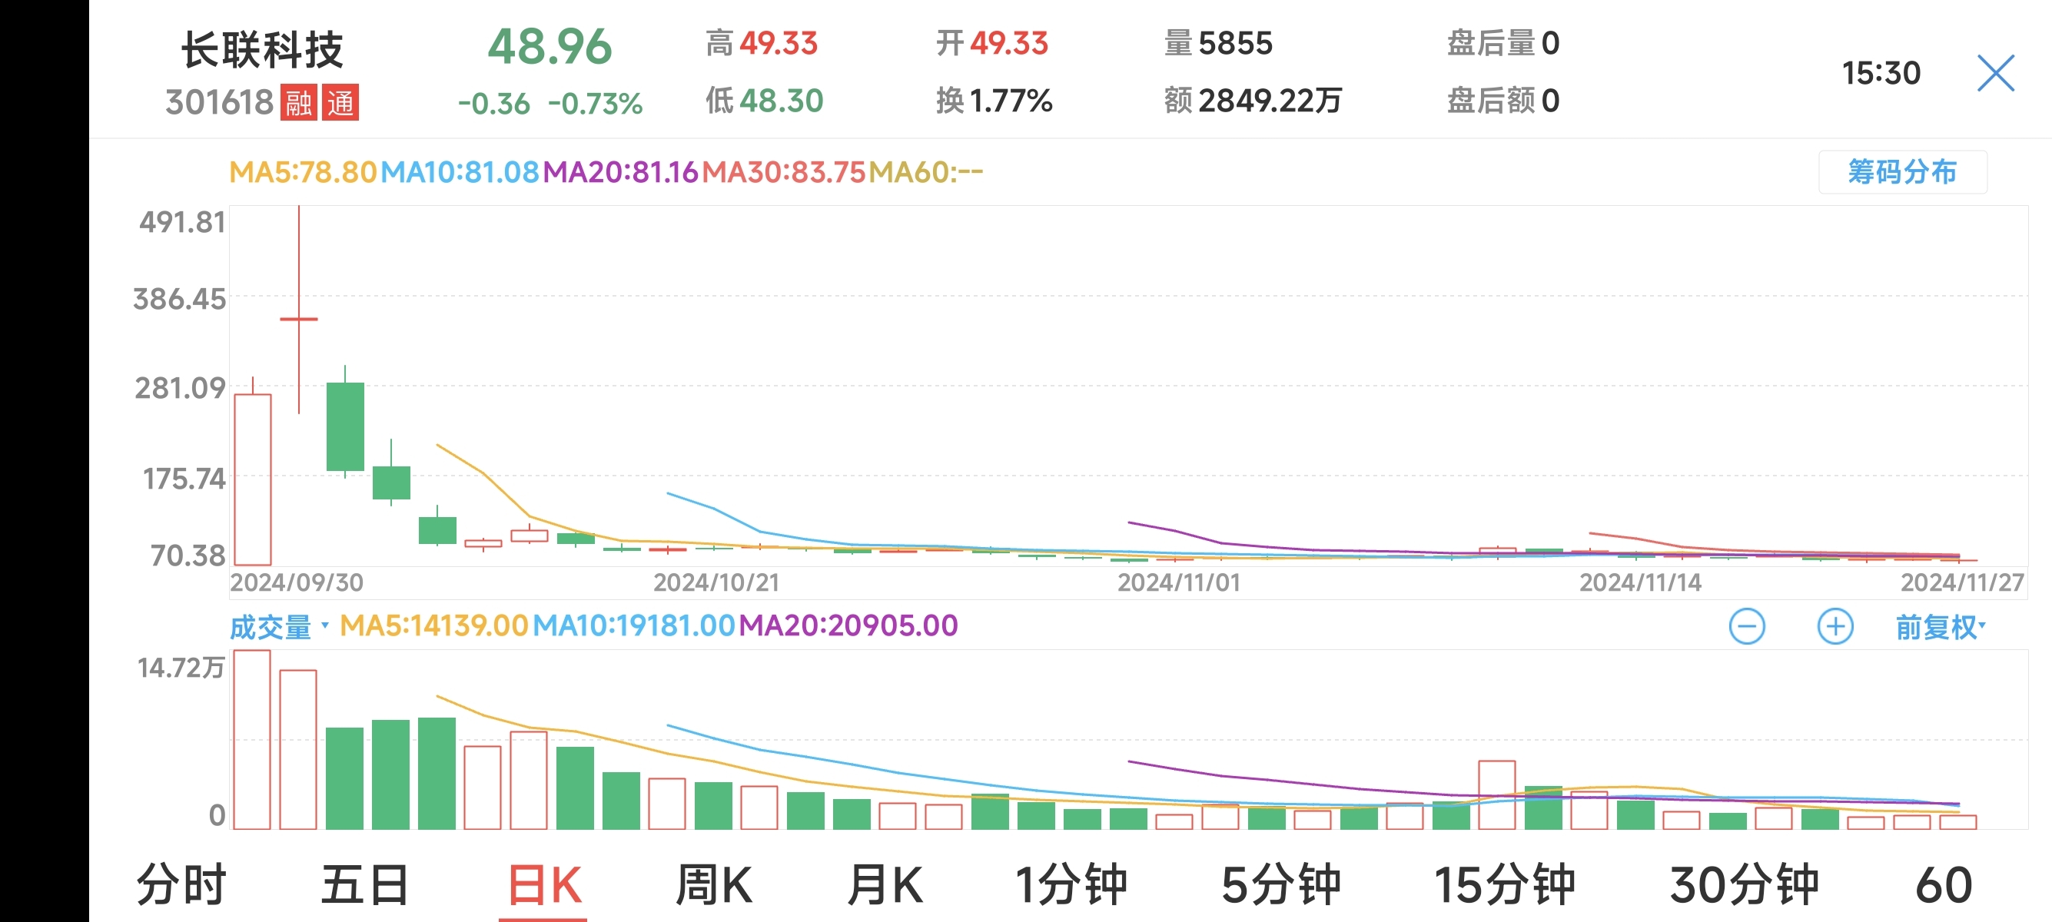Expand the 前复权 adjustment dropdown
The image size is (2052, 922).
1940,627
